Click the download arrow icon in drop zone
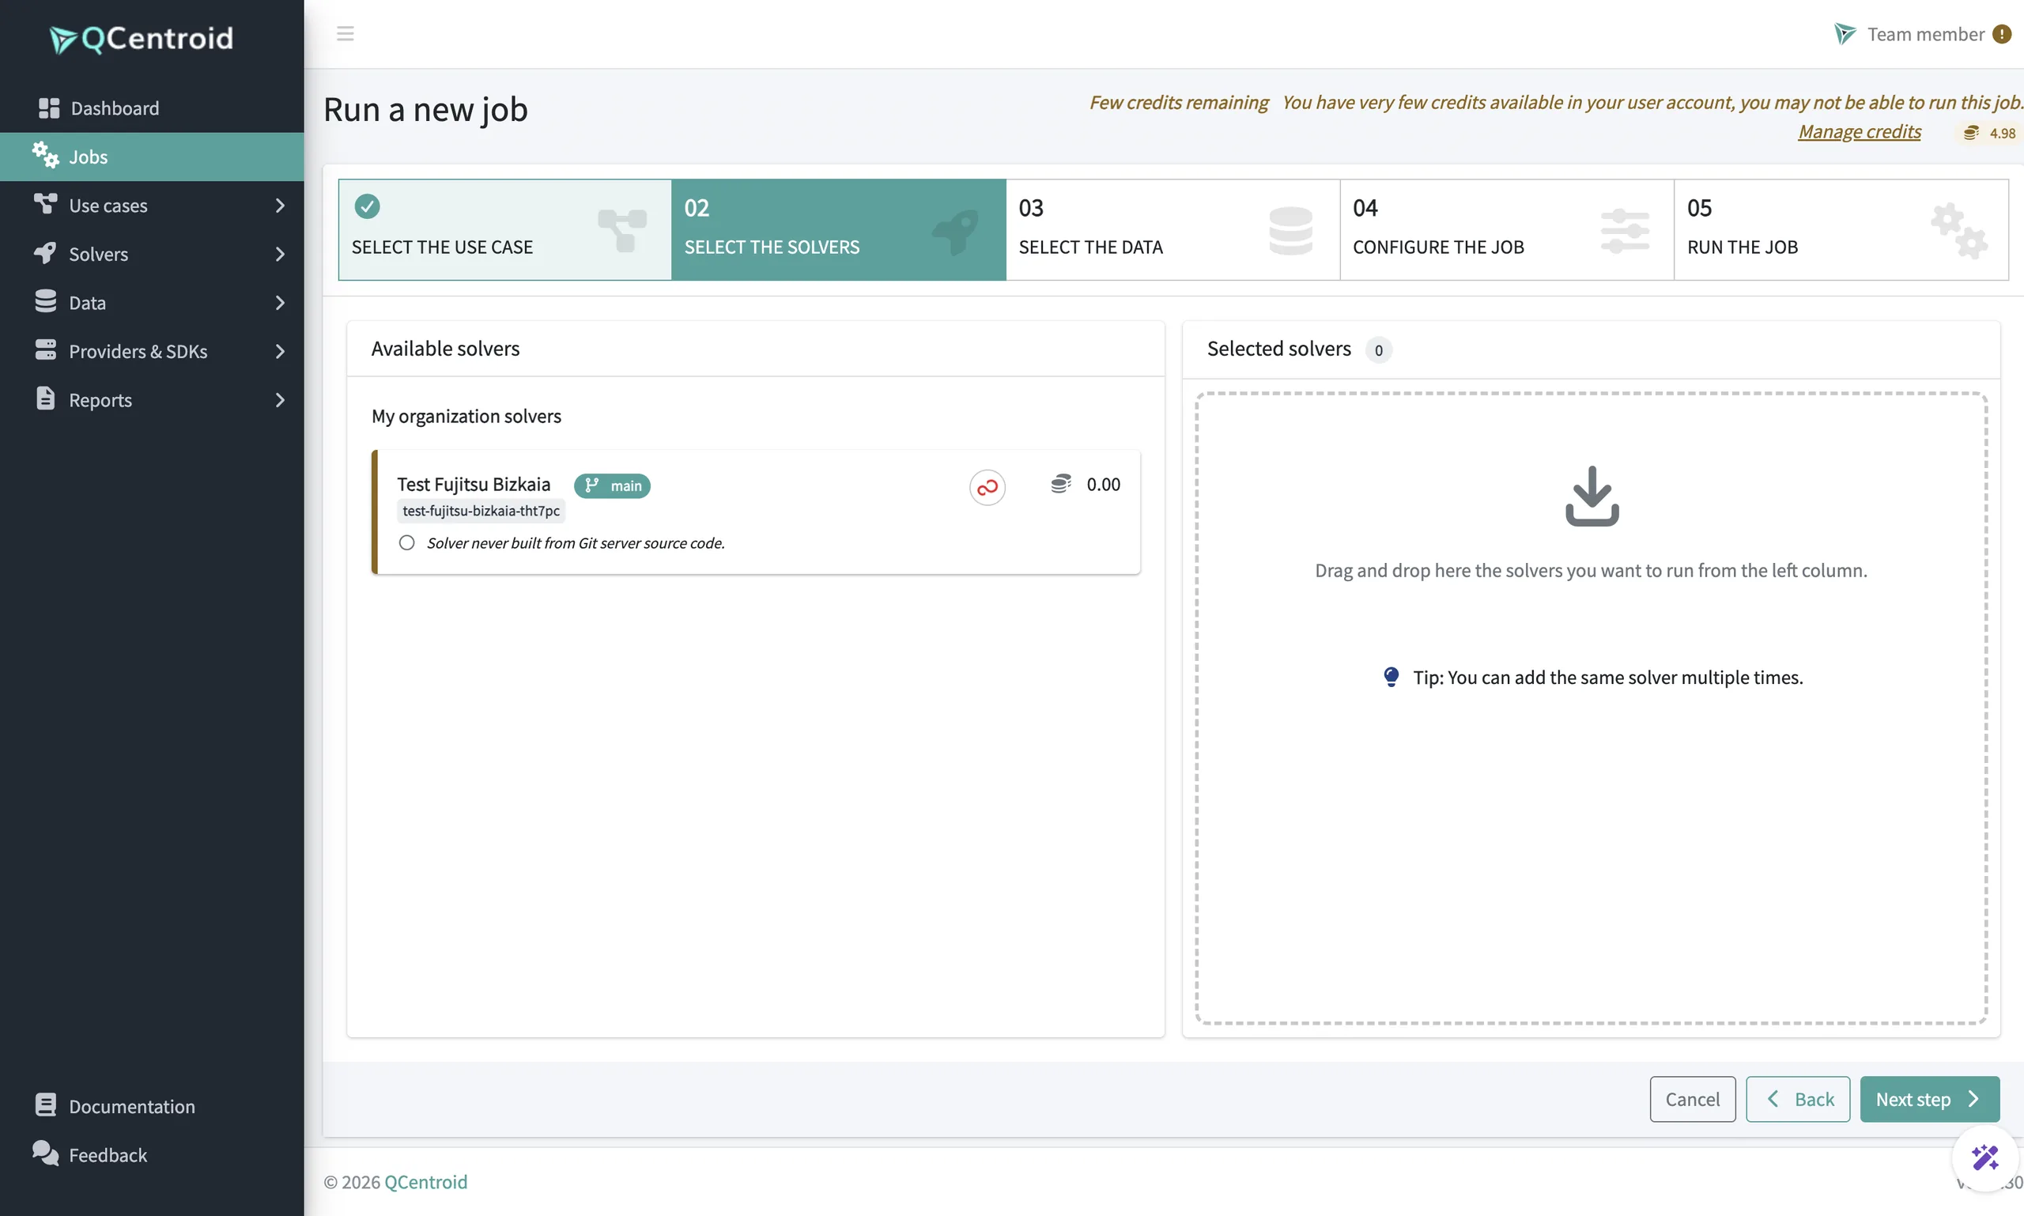Screen dimensions: 2024x1216 [1592, 496]
